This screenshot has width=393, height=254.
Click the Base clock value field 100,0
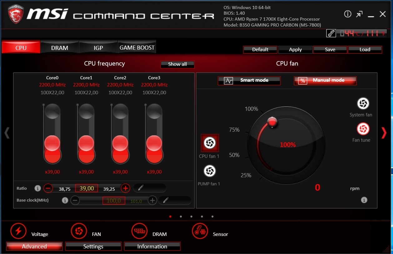pos(114,201)
